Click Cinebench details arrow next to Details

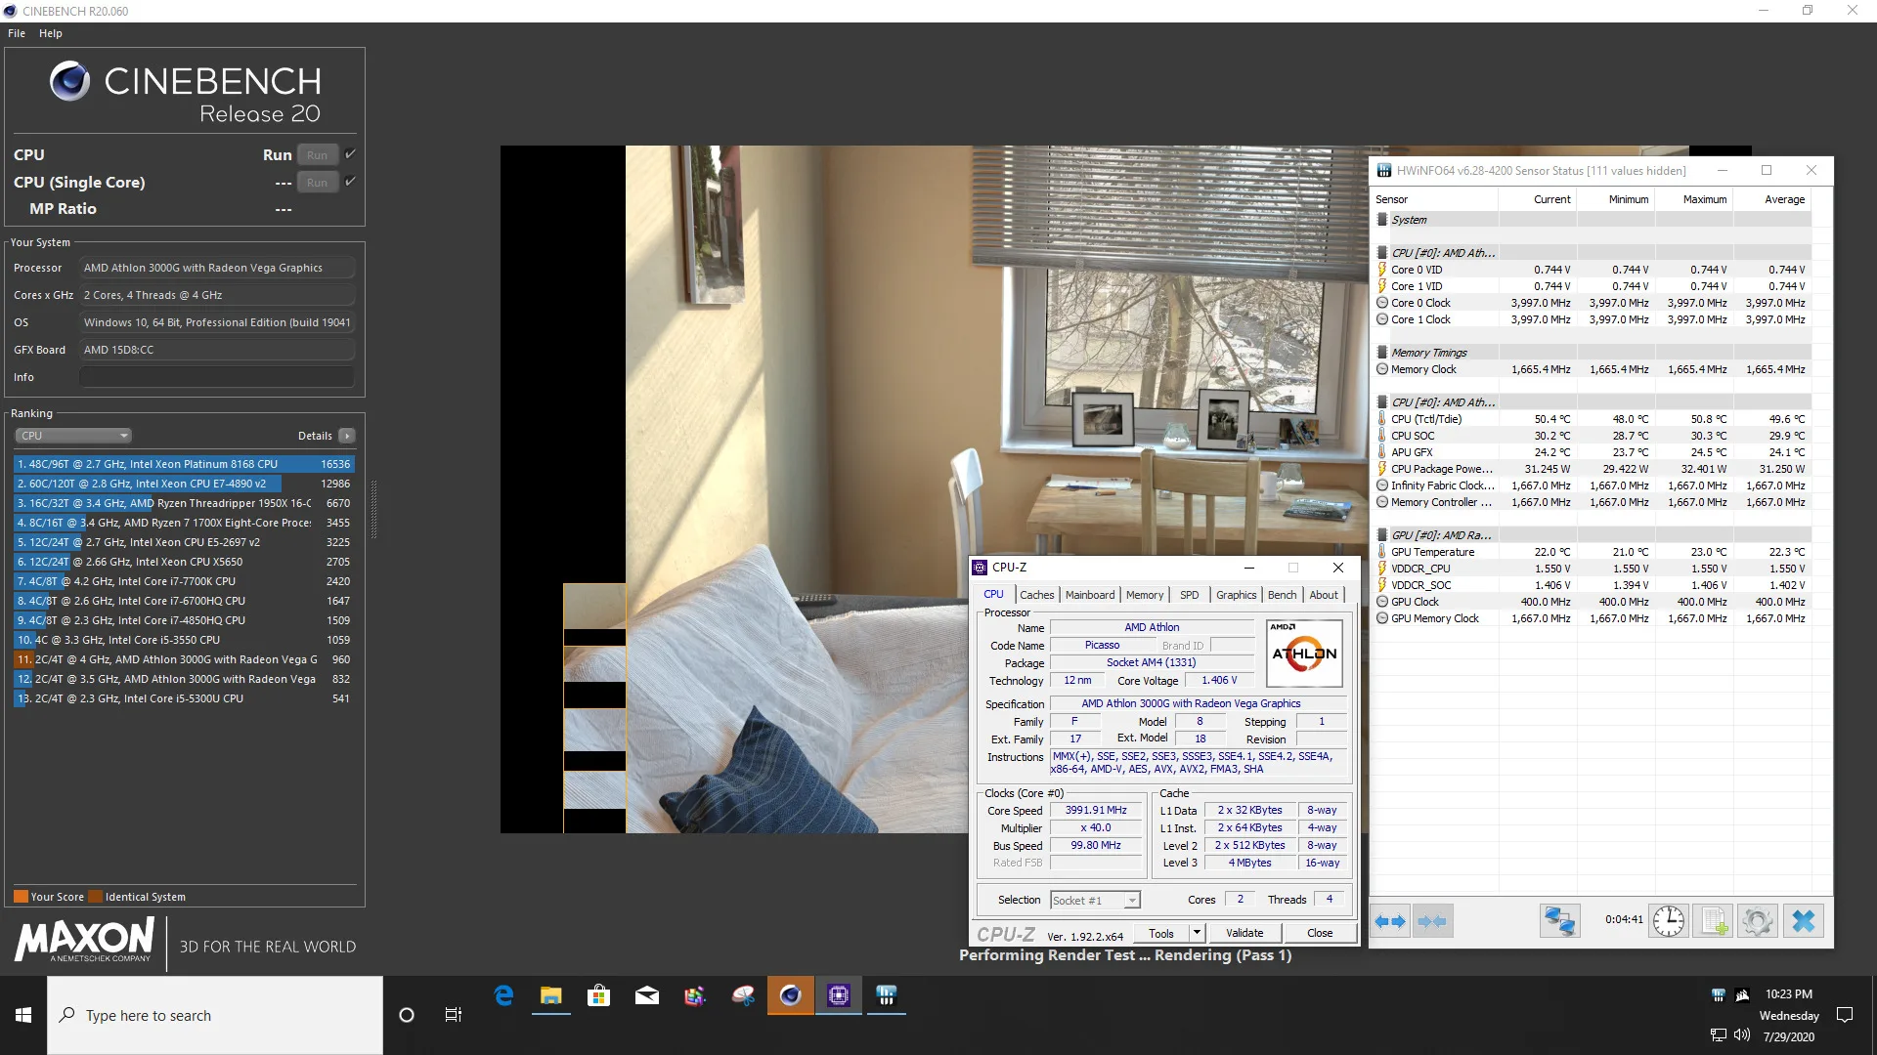point(347,436)
